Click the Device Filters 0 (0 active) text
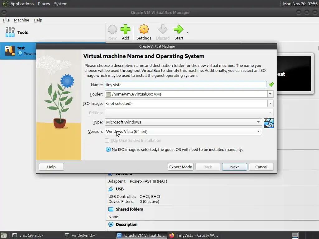Screen dimensions: 319x239 coord(134,202)
